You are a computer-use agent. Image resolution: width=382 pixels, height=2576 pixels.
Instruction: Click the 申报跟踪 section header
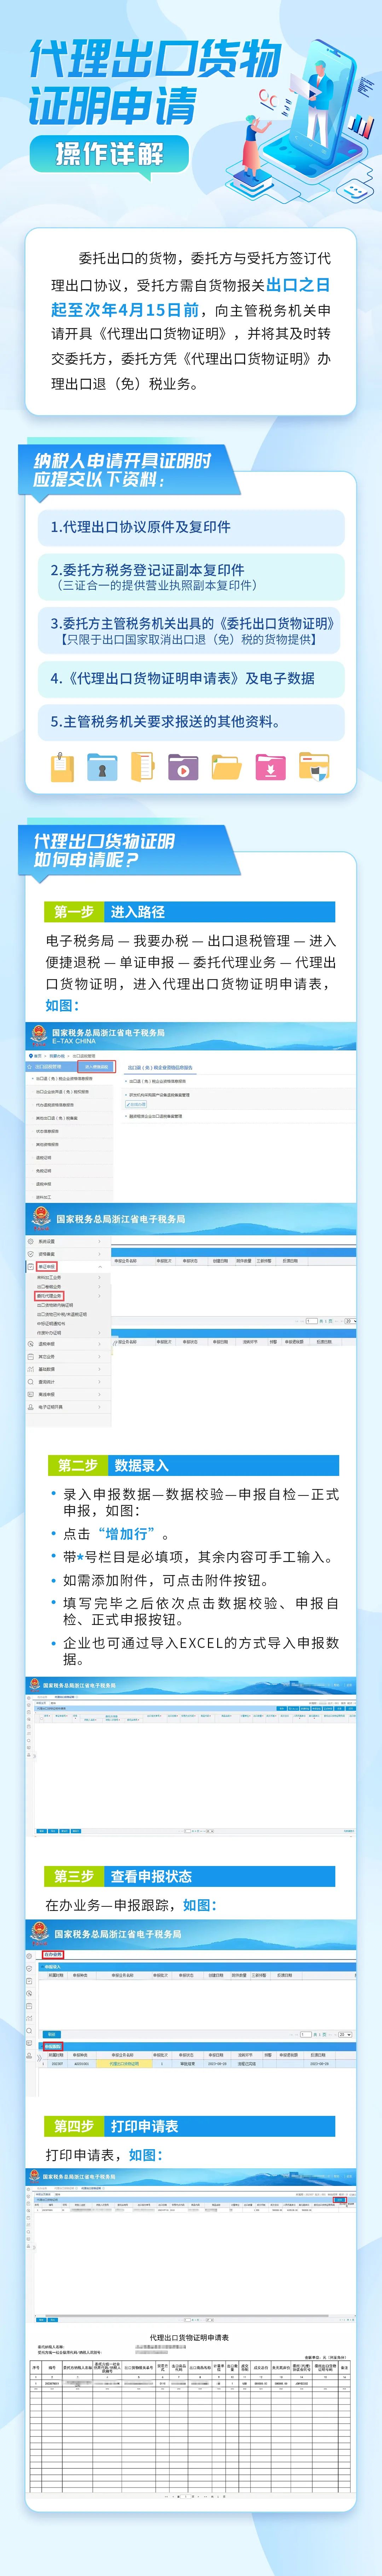point(53,2047)
